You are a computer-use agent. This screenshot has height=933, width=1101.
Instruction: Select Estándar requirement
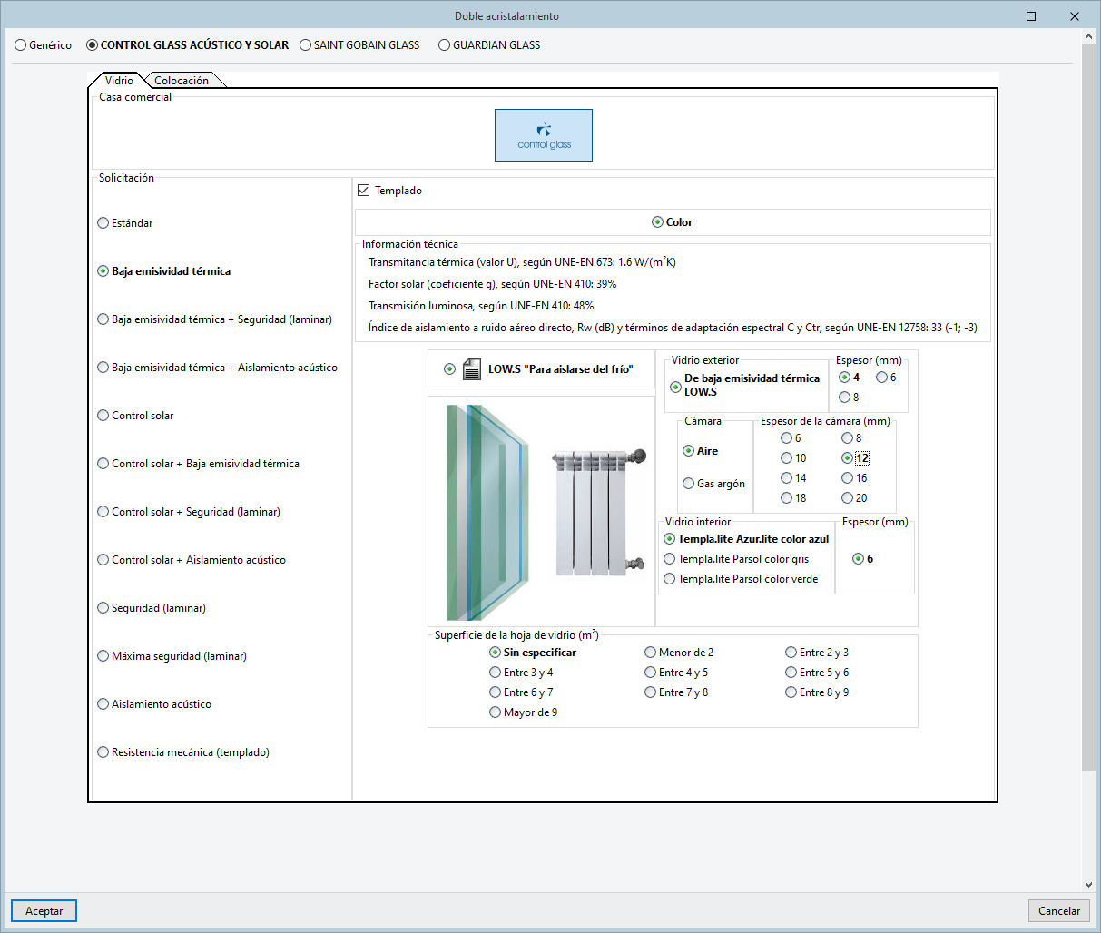coord(125,223)
